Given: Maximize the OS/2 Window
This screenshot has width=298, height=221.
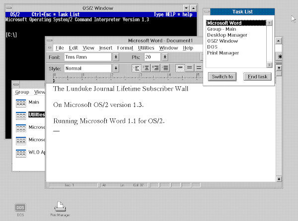Looking at the screenshot, I should (x=193, y=8).
